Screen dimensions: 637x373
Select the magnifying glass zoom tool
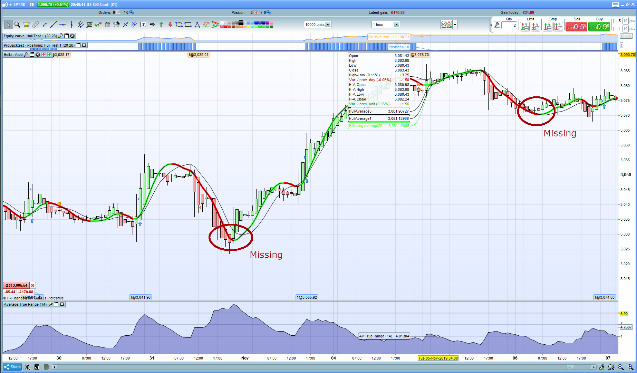(17, 25)
